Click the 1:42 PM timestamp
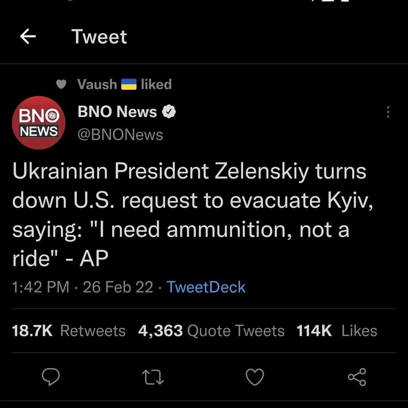Screen dimensions: 408x408 pyautogui.click(x=41, y=287)
